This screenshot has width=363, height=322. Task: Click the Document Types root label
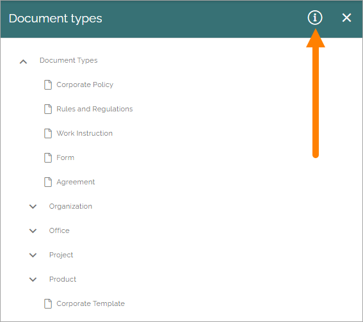pyautogui.click(x=69, y=60)
